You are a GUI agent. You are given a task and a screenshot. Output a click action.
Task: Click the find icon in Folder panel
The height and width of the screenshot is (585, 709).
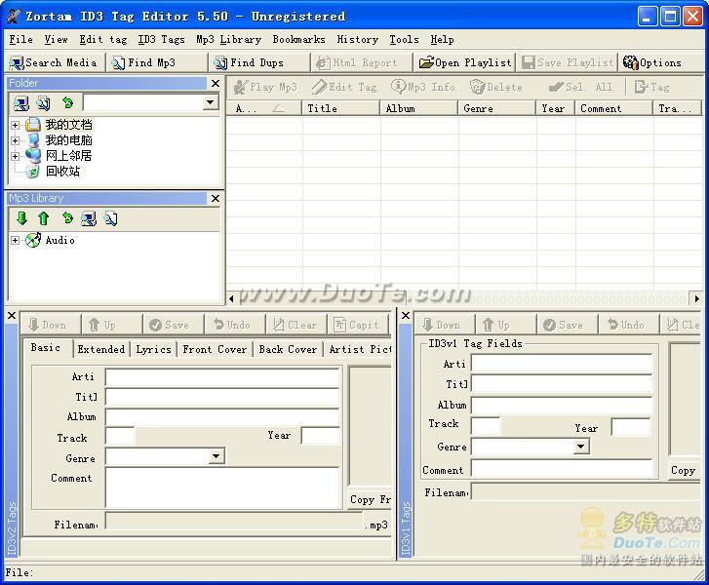[x=44, y=103]
